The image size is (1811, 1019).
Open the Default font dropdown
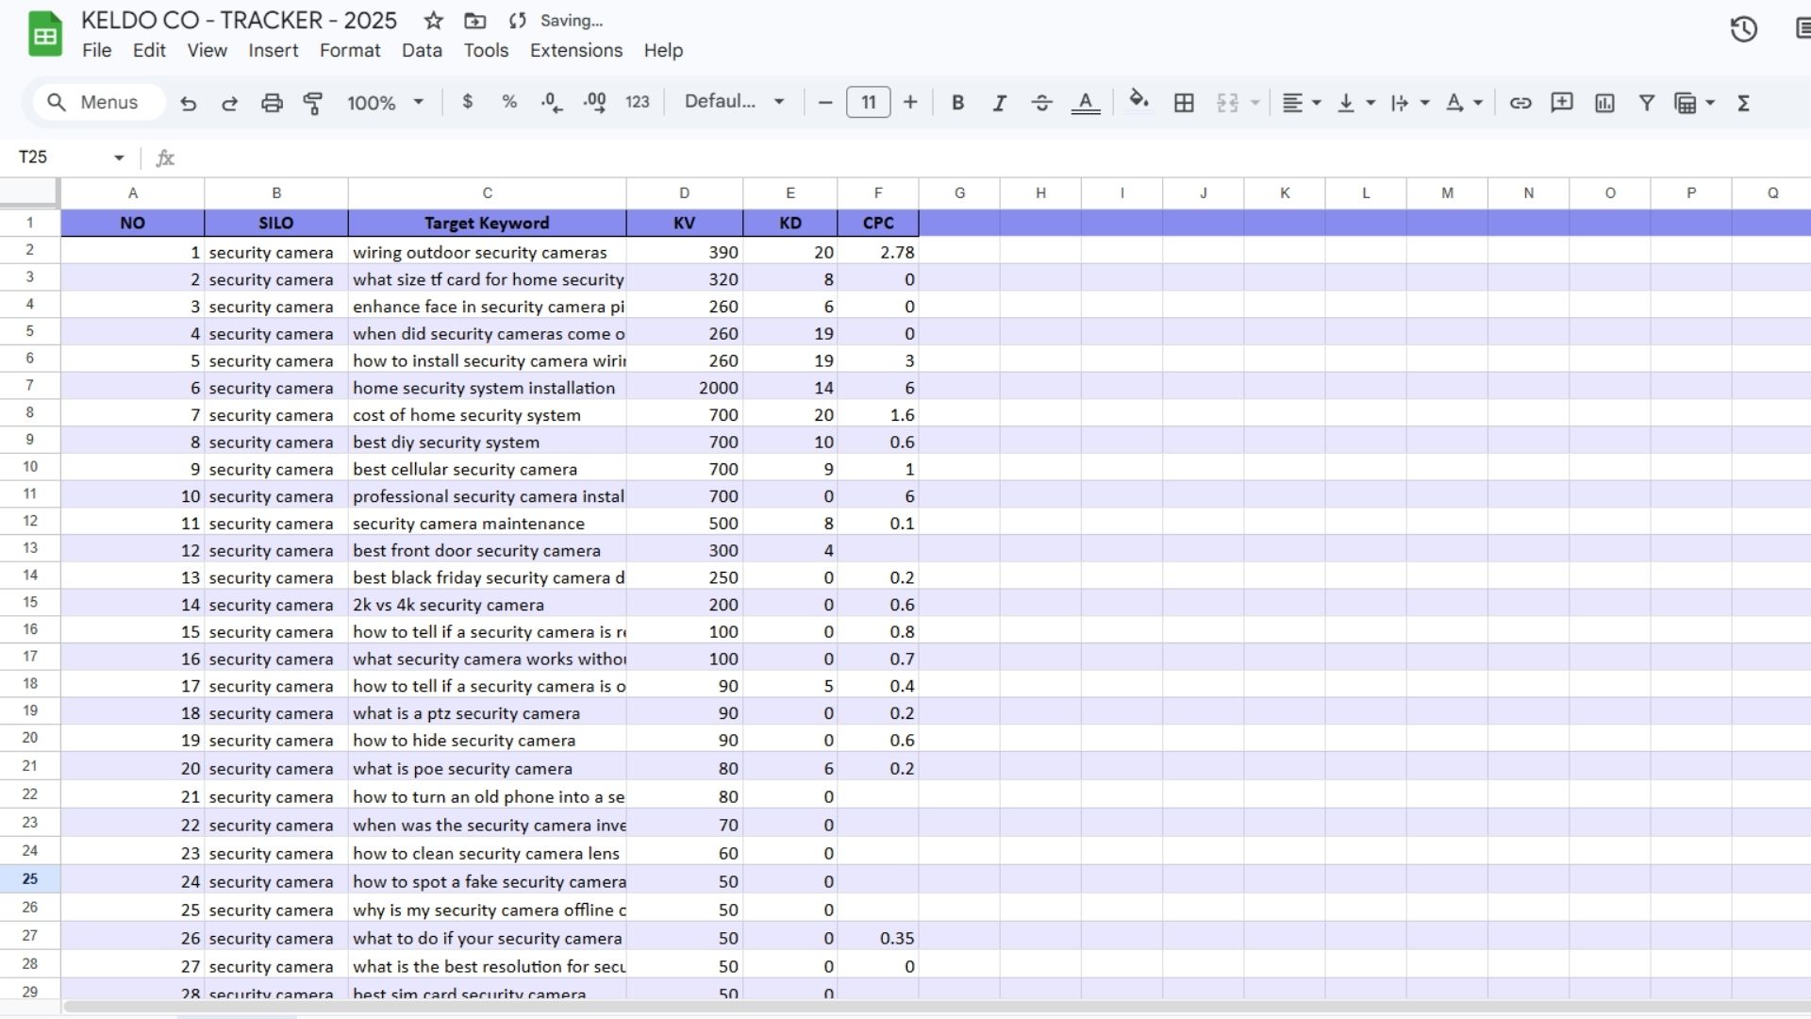click(x=734, y=102)
